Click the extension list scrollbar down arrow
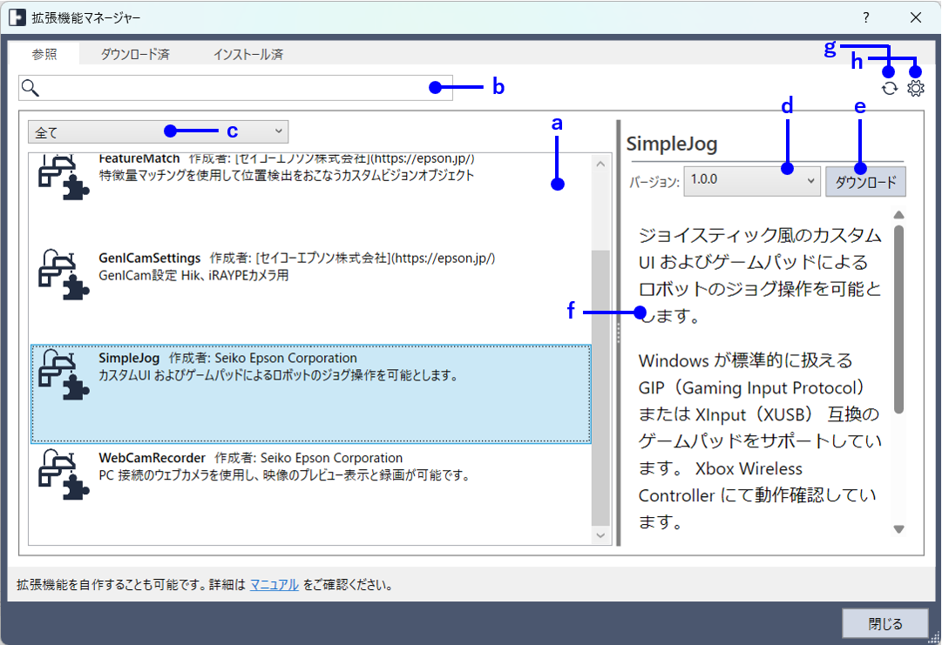The image size is (942, 645). click(601, 534)
